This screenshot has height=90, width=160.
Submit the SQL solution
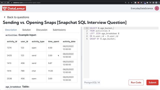[x=152, y=82]
